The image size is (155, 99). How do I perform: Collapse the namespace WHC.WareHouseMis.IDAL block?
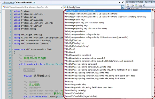(x=12, y=49)
